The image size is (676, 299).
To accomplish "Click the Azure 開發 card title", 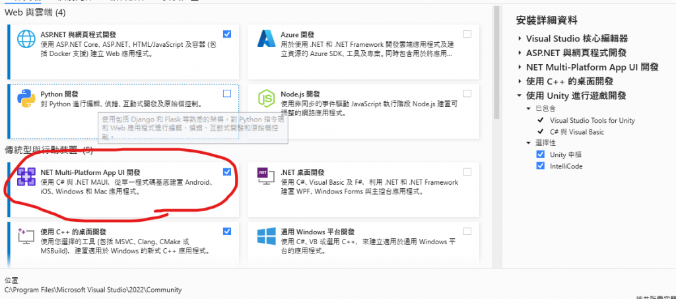I will (x=298, y=34).
